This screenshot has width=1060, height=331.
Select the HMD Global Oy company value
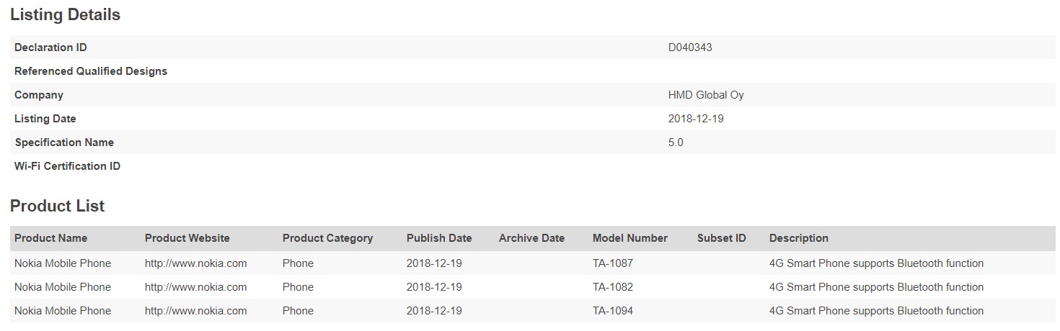[x=706, y=95]
